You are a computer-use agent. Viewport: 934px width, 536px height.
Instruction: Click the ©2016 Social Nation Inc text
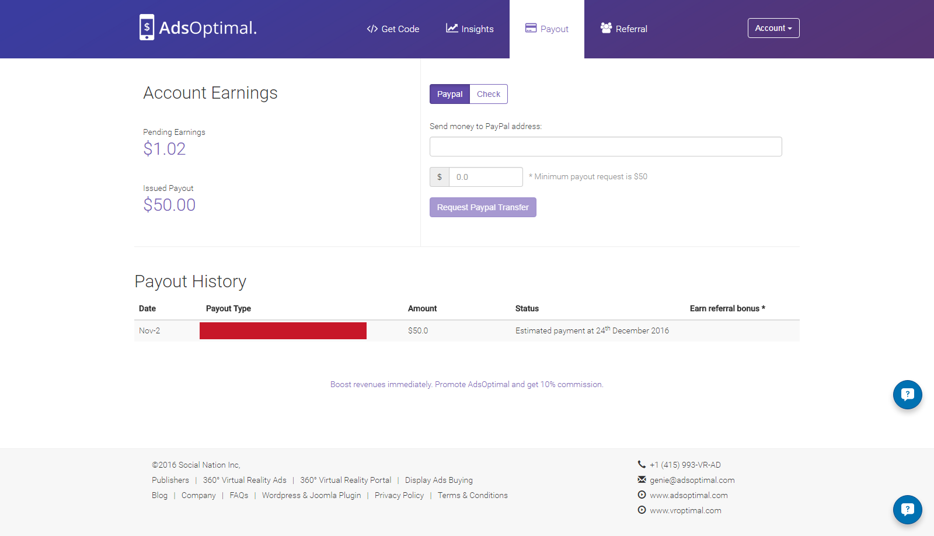[x=196, y=465]
